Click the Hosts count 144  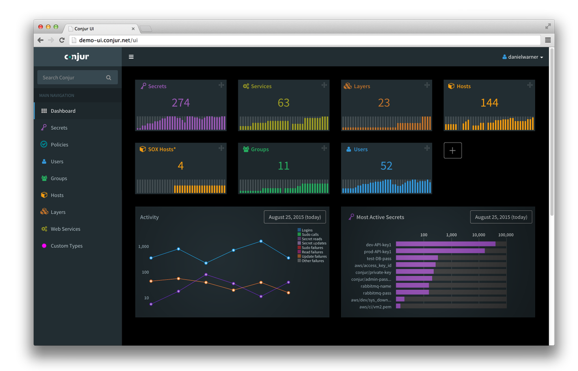[489, 103]
